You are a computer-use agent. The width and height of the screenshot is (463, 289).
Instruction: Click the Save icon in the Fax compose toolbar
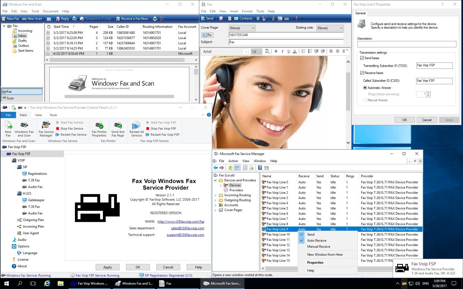point(221,18)
